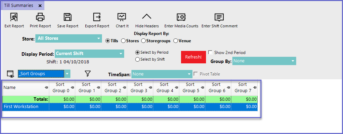Pin the Sort Group 2 column
The image size is (343, 134).
[x=125, y=88]
